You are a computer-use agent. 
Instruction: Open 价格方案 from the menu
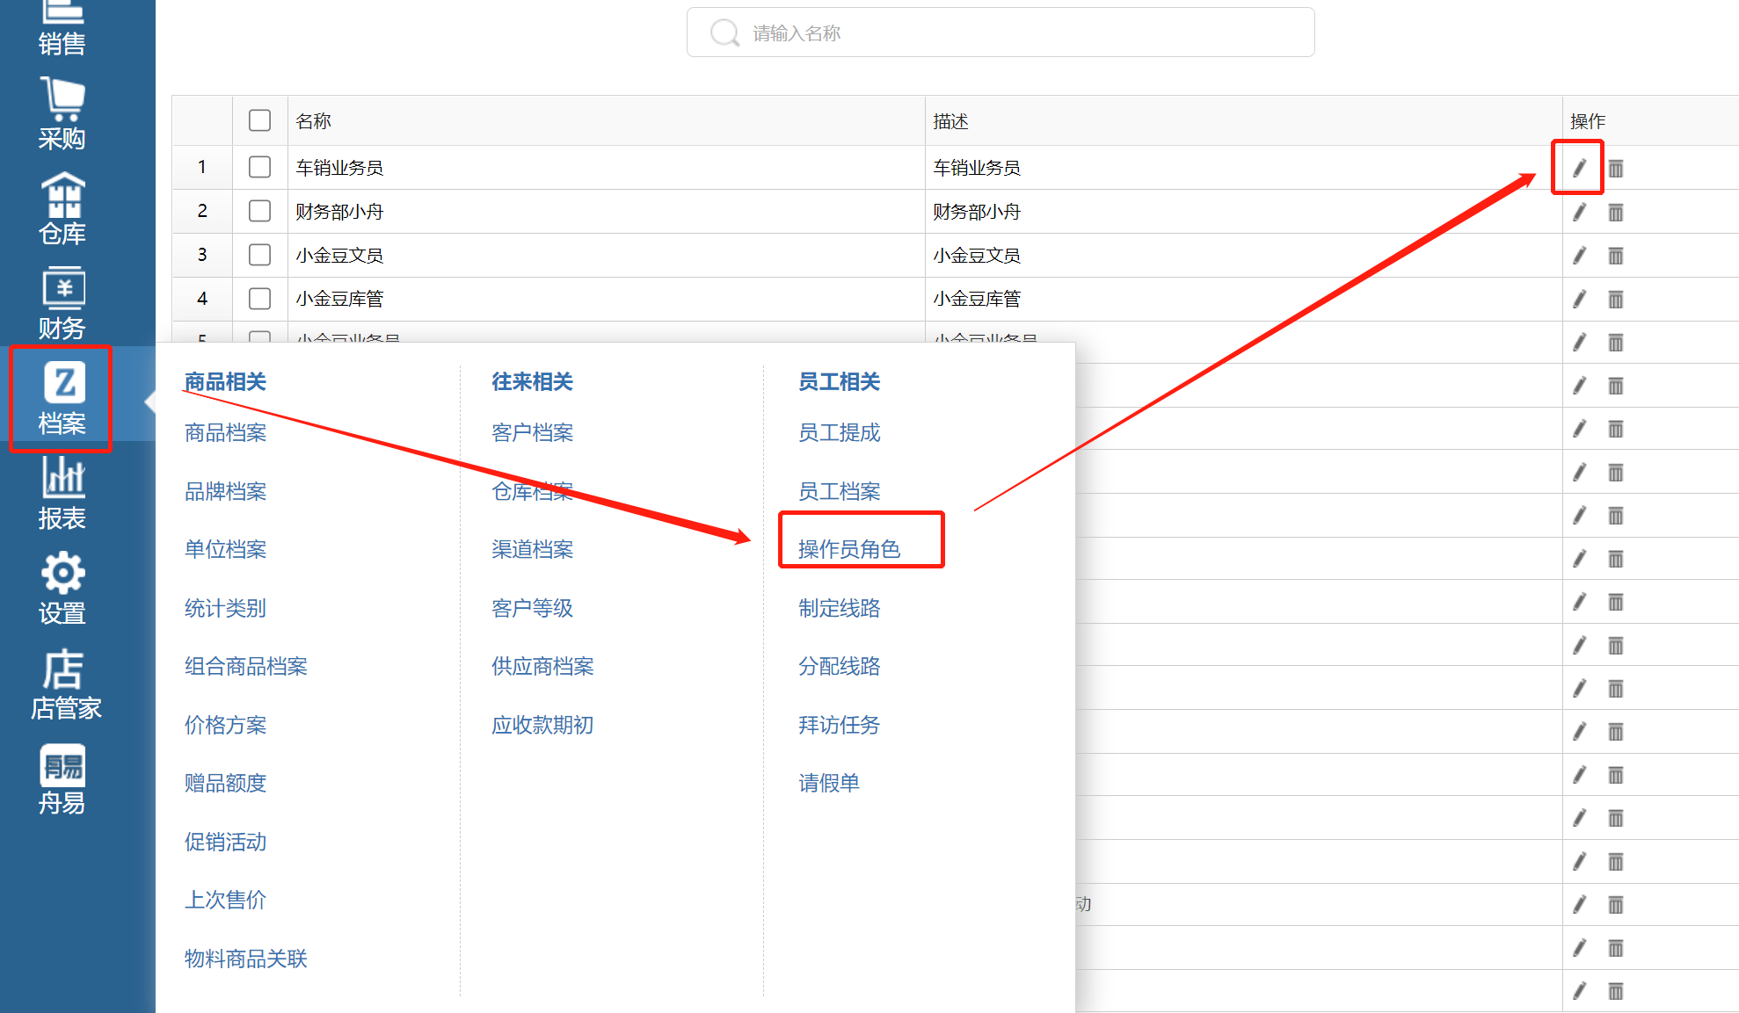(225, 725)
